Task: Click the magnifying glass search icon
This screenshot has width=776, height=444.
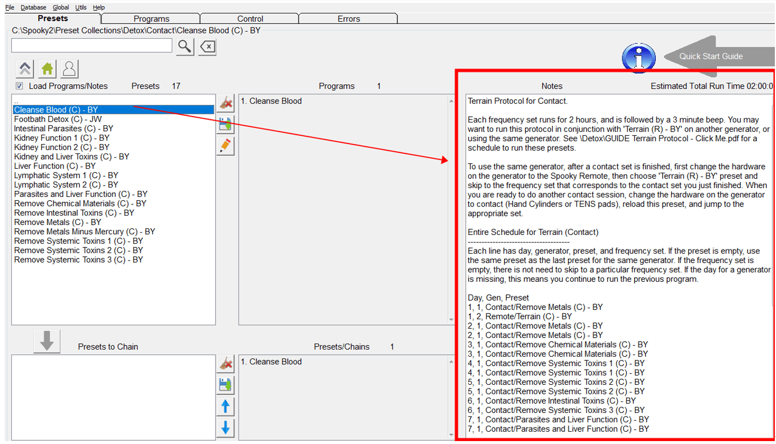Action: click(185, 46)
